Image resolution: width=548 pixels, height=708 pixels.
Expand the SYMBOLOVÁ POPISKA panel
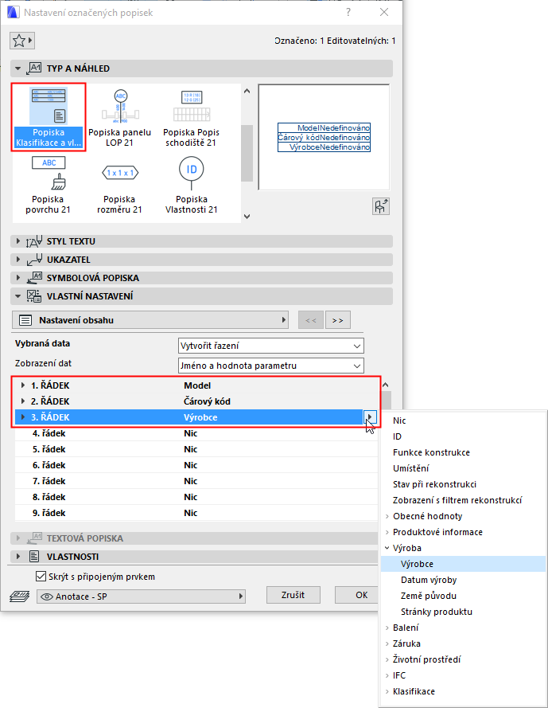coord(18,278)
